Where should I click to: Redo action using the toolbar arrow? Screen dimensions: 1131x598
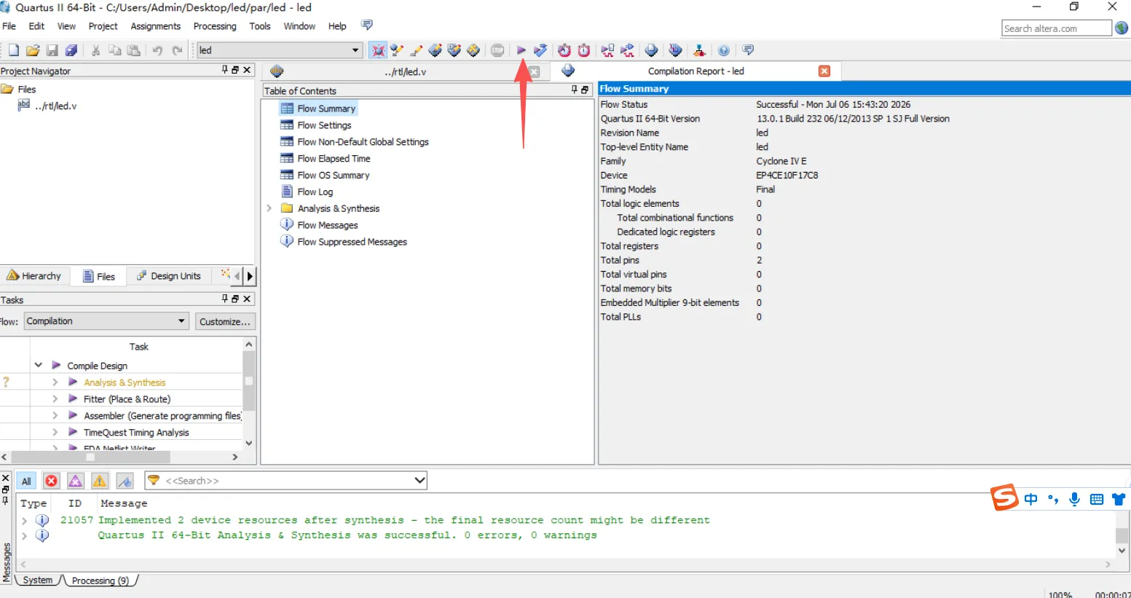coord(177,50)
